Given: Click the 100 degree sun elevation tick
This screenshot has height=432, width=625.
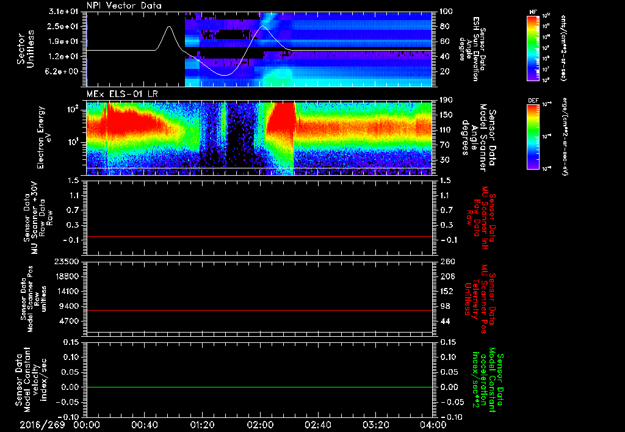Looking at the screenshot, I should pos(446,12).
